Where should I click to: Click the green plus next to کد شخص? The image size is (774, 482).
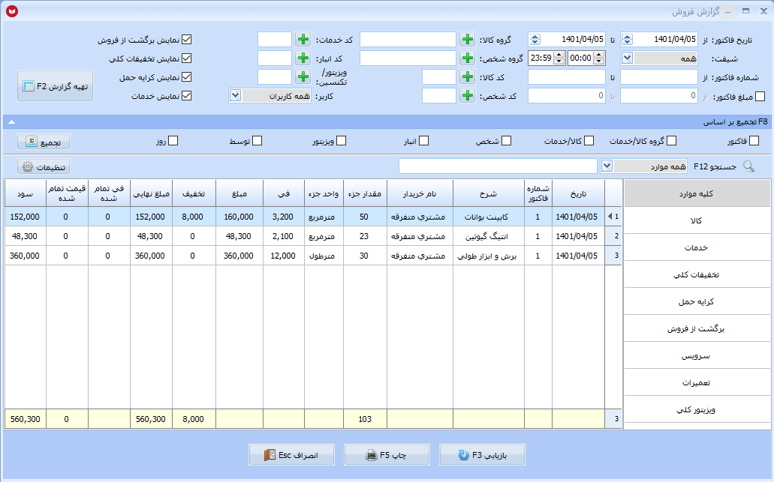click(468, 96)
